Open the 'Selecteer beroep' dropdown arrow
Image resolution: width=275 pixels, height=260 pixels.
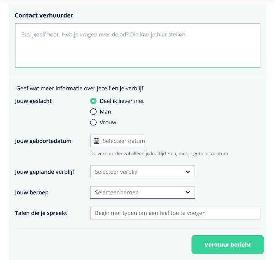click(x=187, y=193)
